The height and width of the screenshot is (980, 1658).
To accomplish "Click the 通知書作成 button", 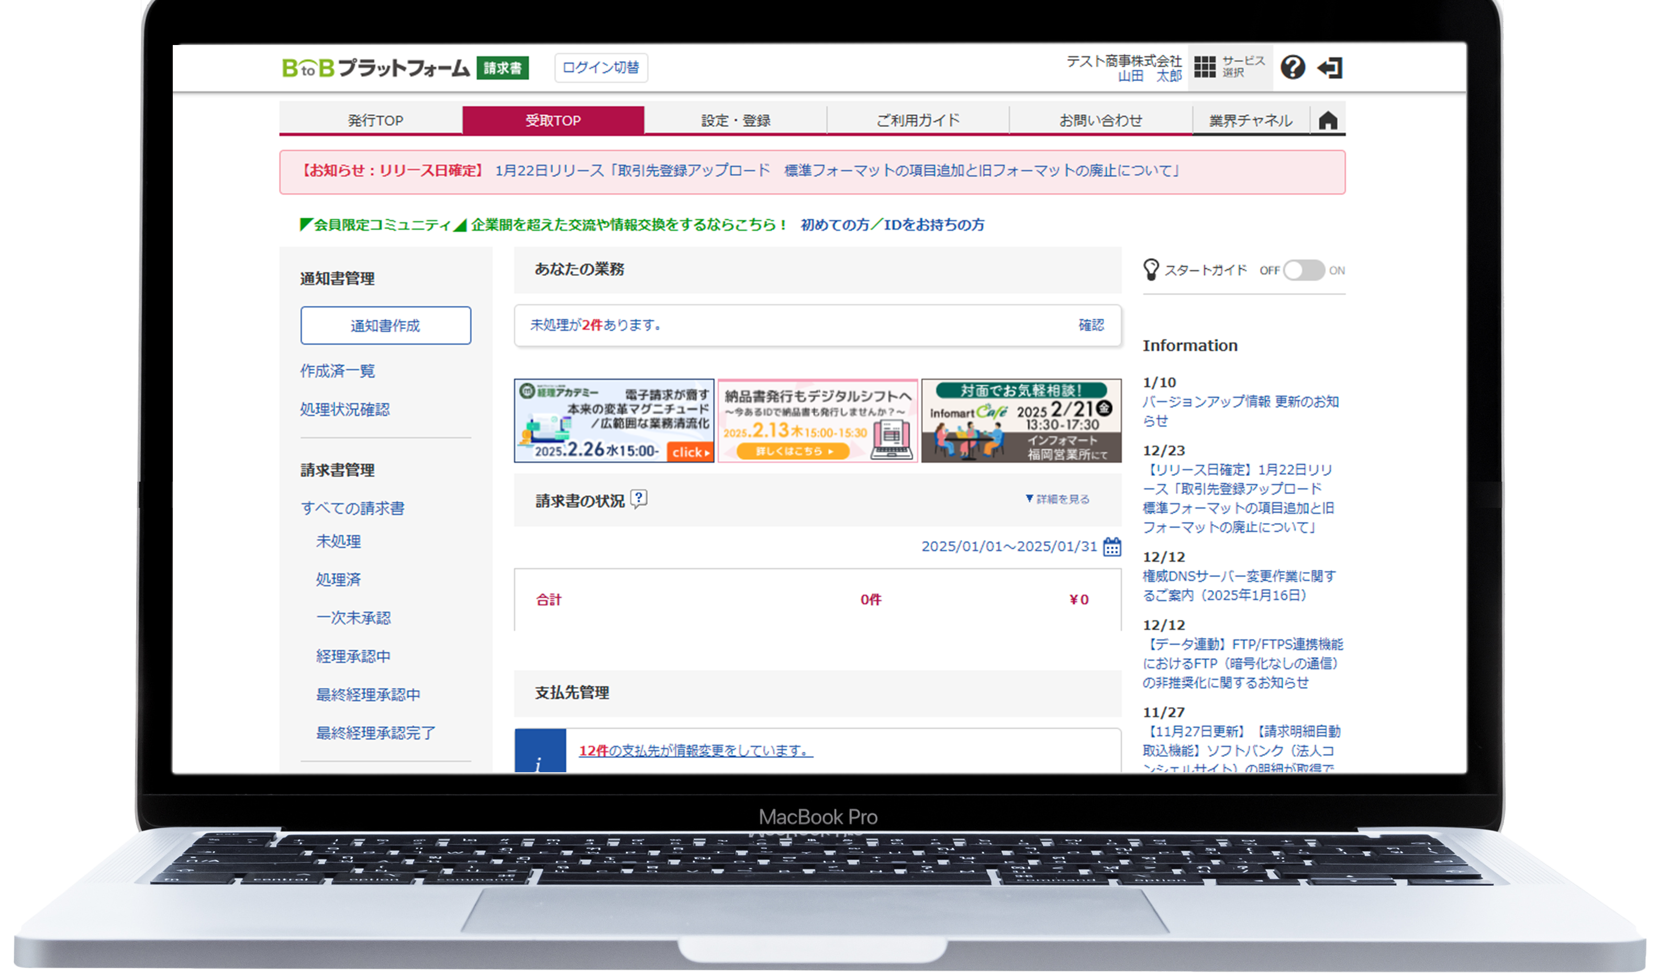I will tap(386, 326).
